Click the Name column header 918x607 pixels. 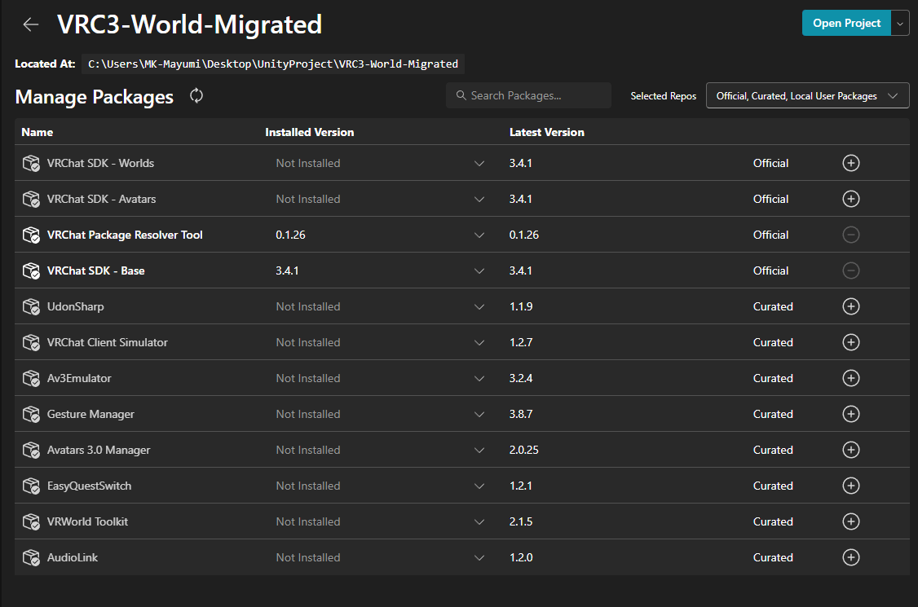[37, 132]
